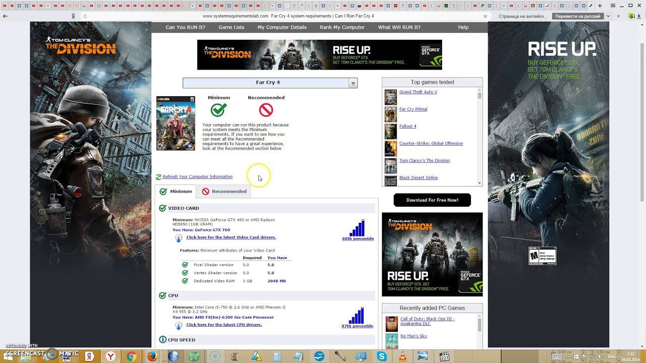Click 'Refresh Your Computer Information' link
The width and height of the screenshot is (646, 363).
click(197, 177)
